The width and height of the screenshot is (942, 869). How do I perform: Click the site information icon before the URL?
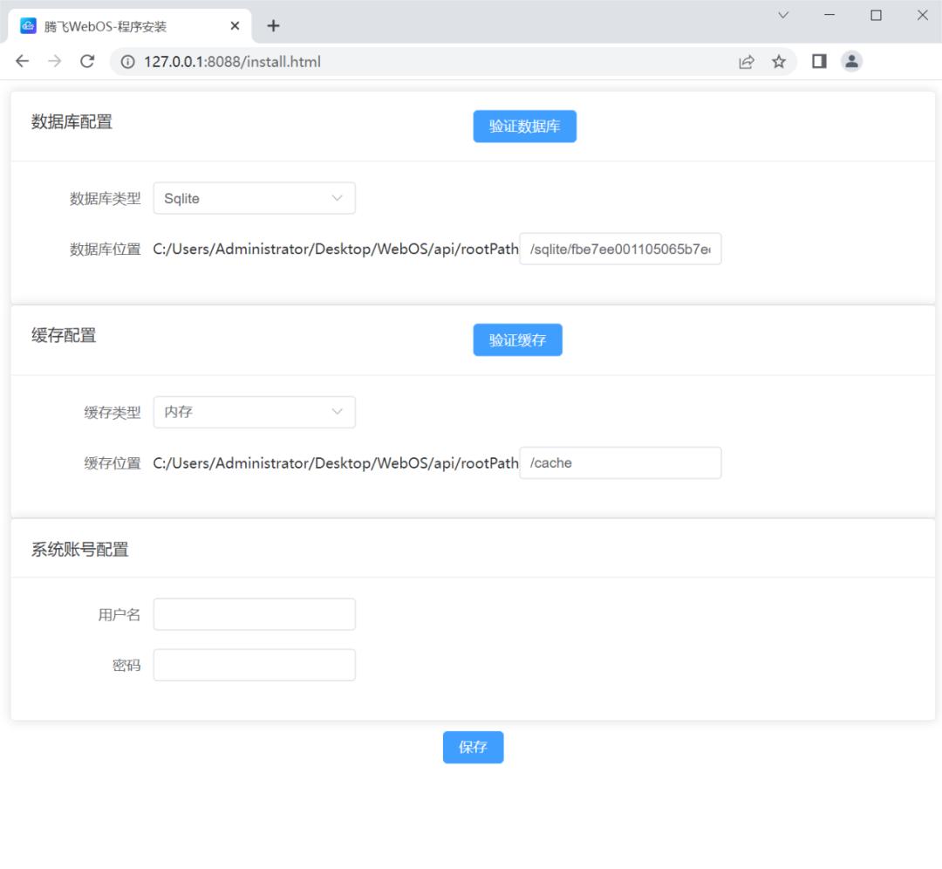tap(127, 61)
